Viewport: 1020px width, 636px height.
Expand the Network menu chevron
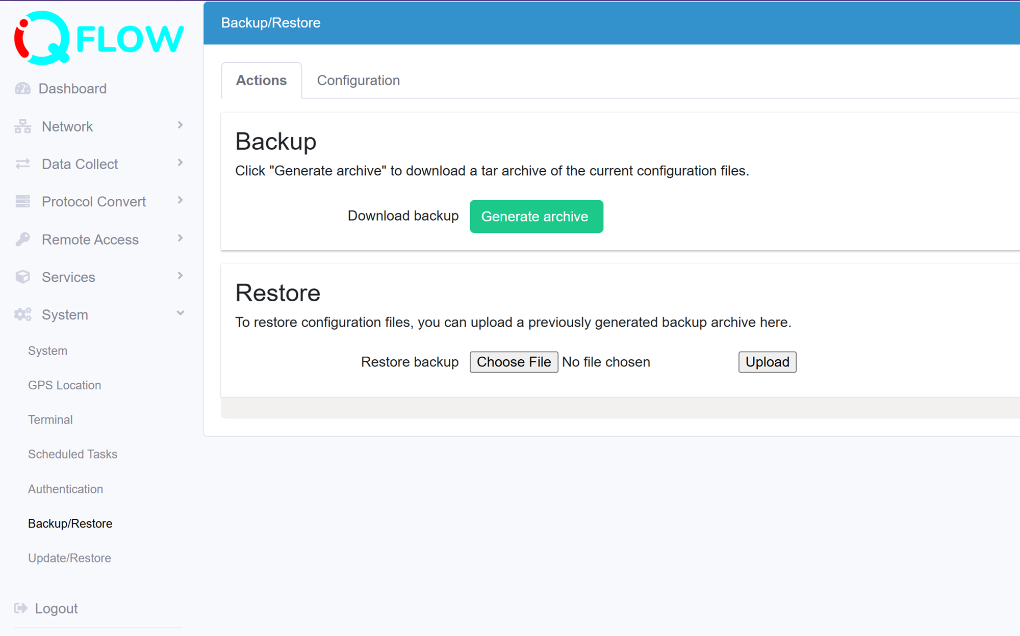(180, 125)
